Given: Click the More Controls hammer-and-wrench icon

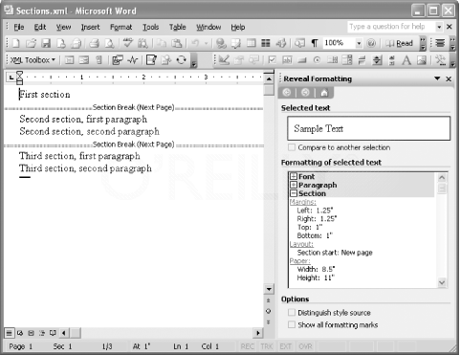Looking at the screenshot, I should click(x=441, y=60).
